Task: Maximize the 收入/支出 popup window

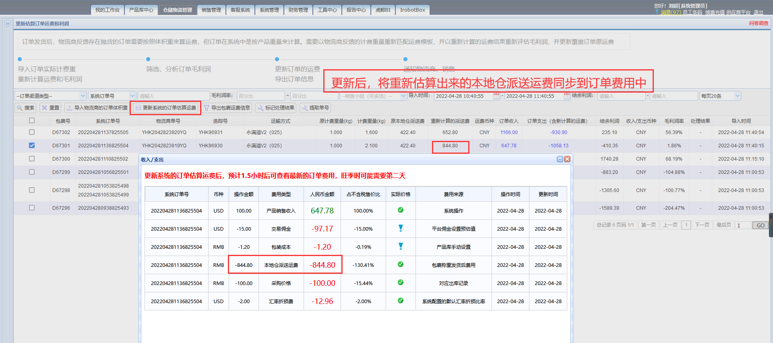Action: coord(560,159)
